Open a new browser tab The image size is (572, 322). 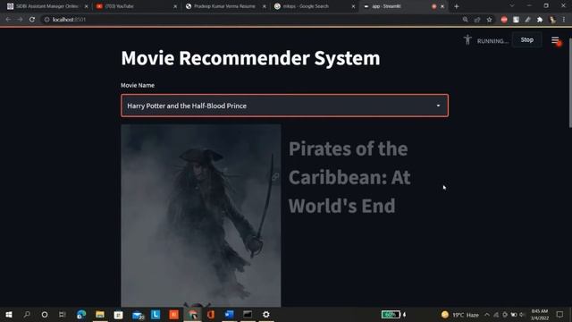456,6
